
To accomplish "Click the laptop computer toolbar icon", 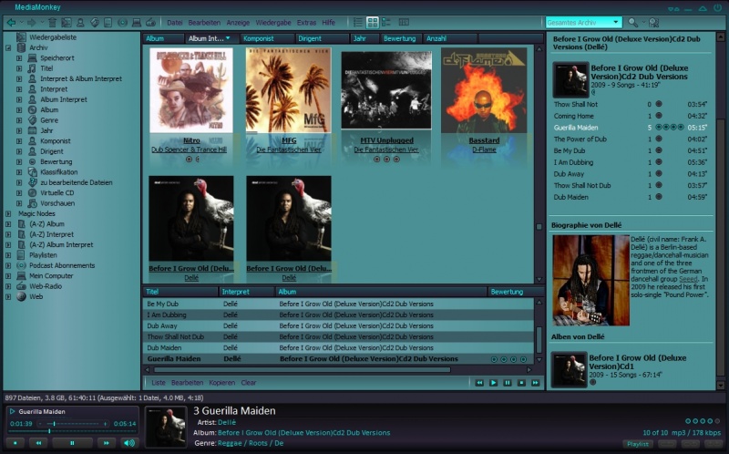I will pyautogui.click(x=136, y=22).
